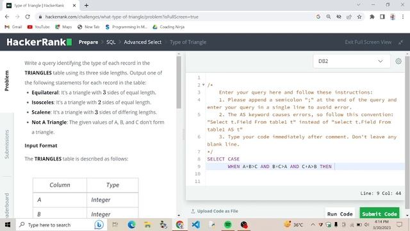Click Chrome icon in taskbar
Screen dimensions: 410x231
(179, 225)
